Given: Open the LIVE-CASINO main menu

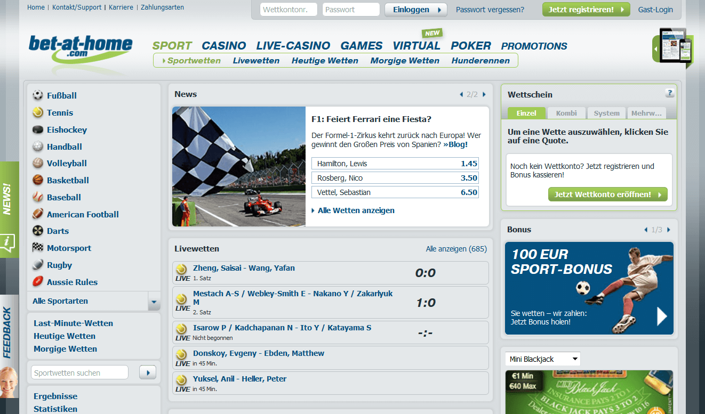Looking at the screenshot, I should point(293,46).
